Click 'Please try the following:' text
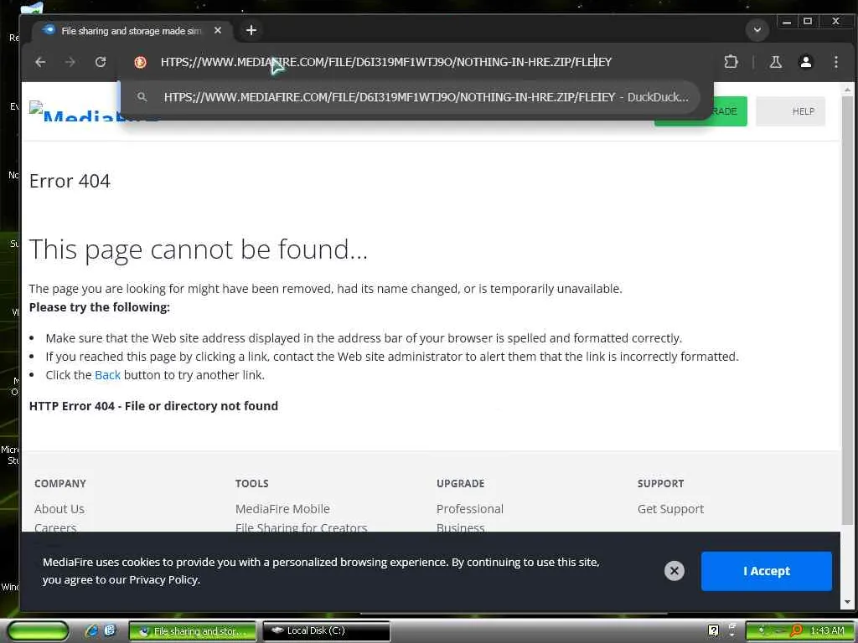 (x=100, y=307)
